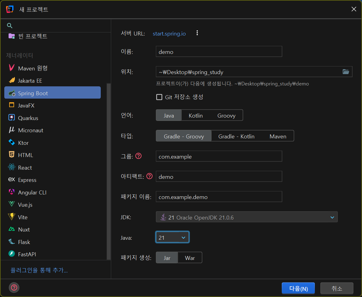Click the Vue.js logo icon
Screen dimensions: 362x297
click(12, 204)
